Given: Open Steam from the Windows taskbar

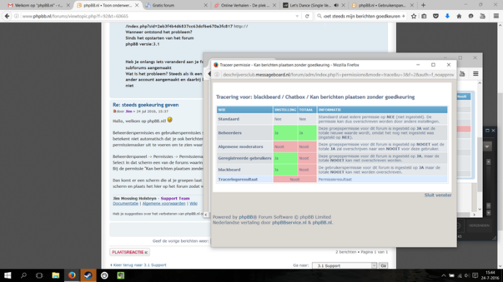Looking at the screenshot, I should click(88, 276).
